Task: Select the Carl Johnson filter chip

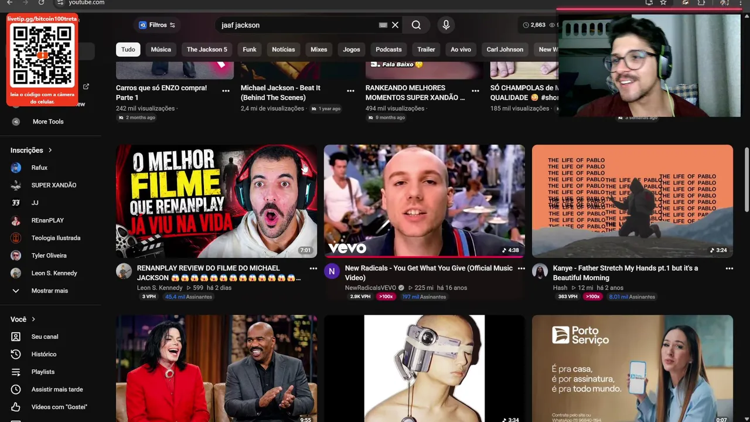Action: coord(504,49)
